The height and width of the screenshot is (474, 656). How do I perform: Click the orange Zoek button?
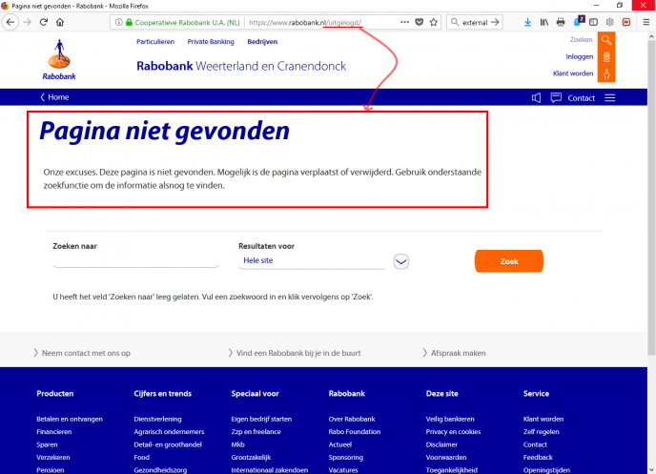coord(509,261)
